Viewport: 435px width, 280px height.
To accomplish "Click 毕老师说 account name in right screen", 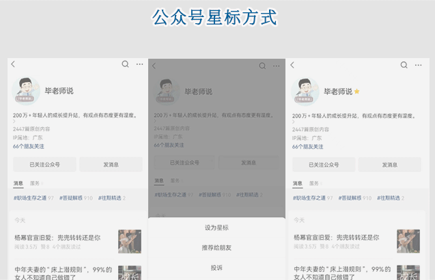I will coord(338,92).
